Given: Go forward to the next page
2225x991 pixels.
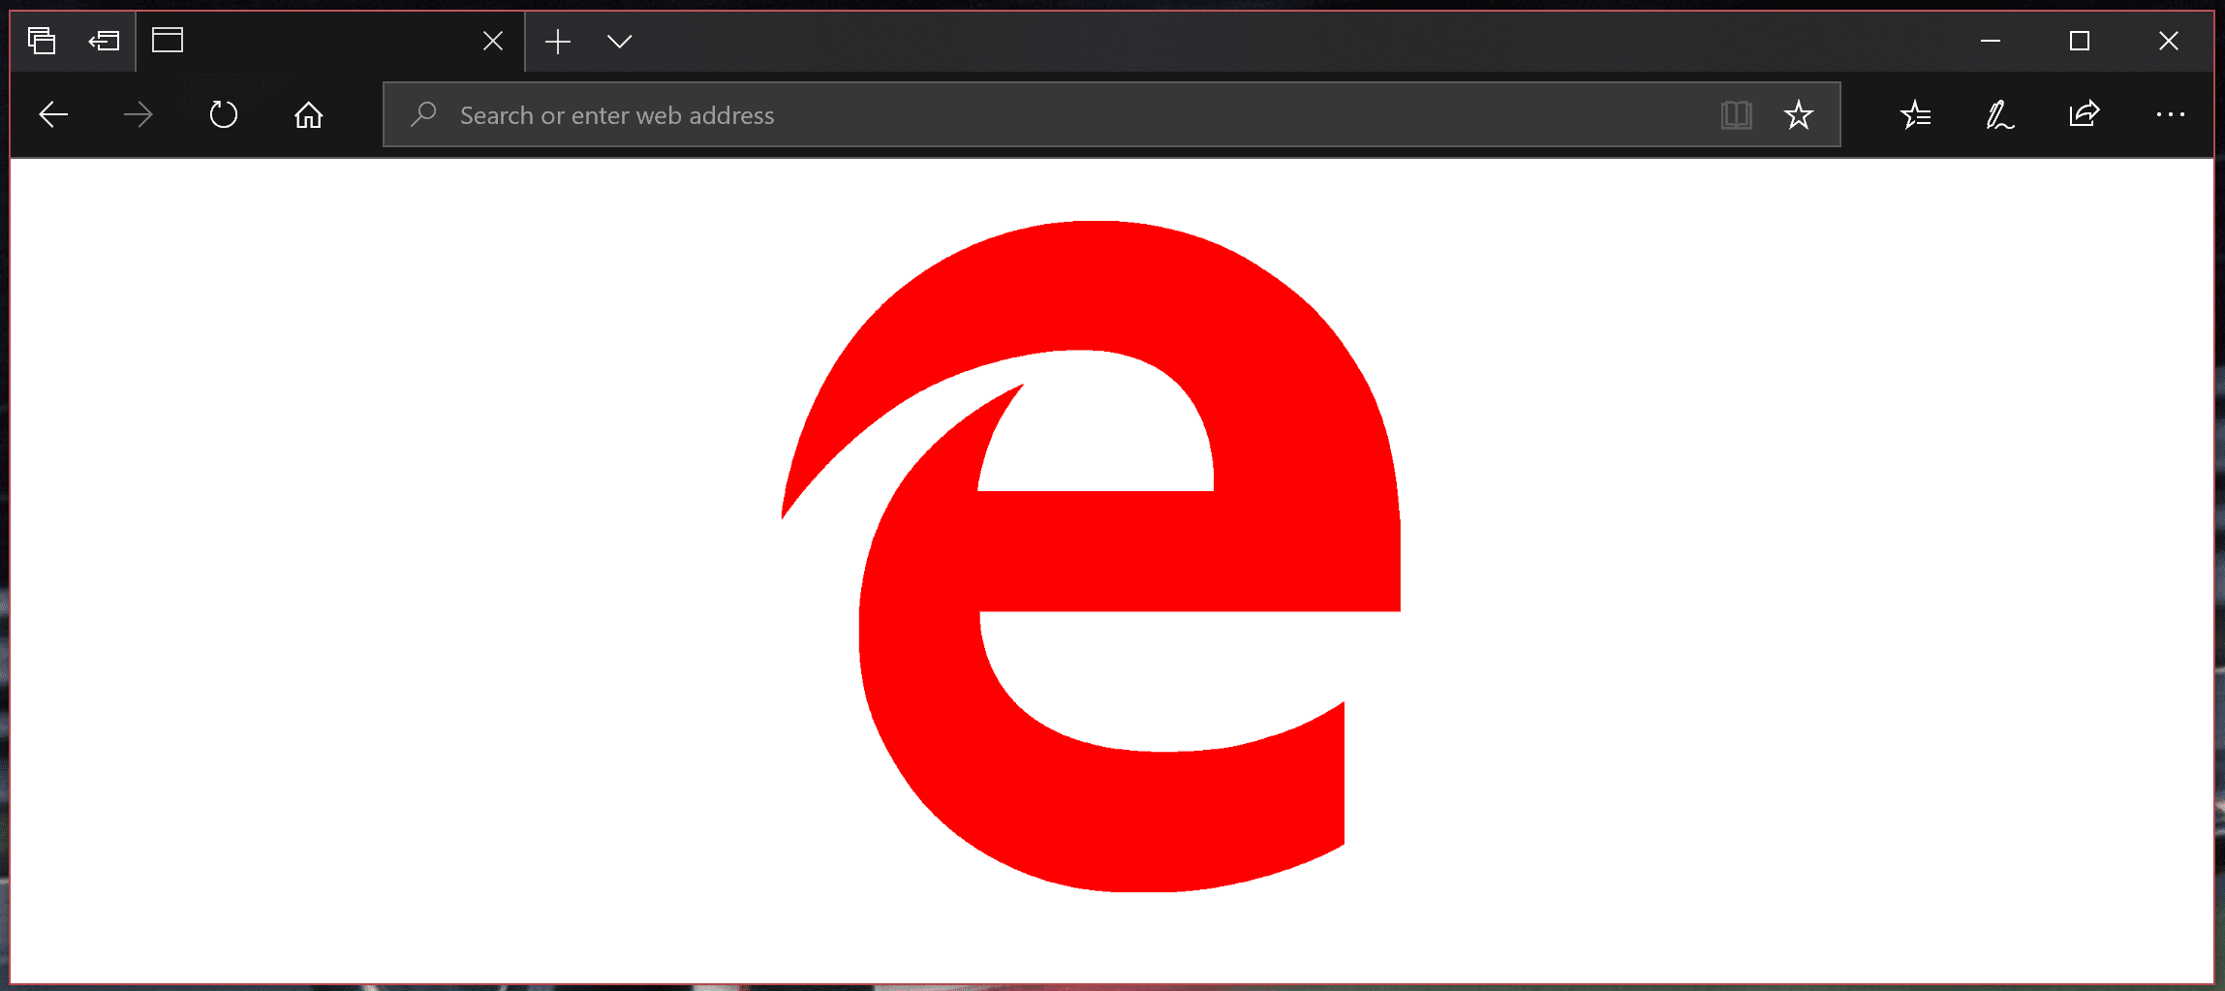Looking at the screenshot, I should [139, 115].
